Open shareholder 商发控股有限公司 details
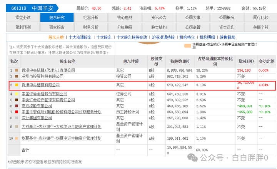Image resolution: width=277 pixels, height=169 pixels. click(37, 106)
